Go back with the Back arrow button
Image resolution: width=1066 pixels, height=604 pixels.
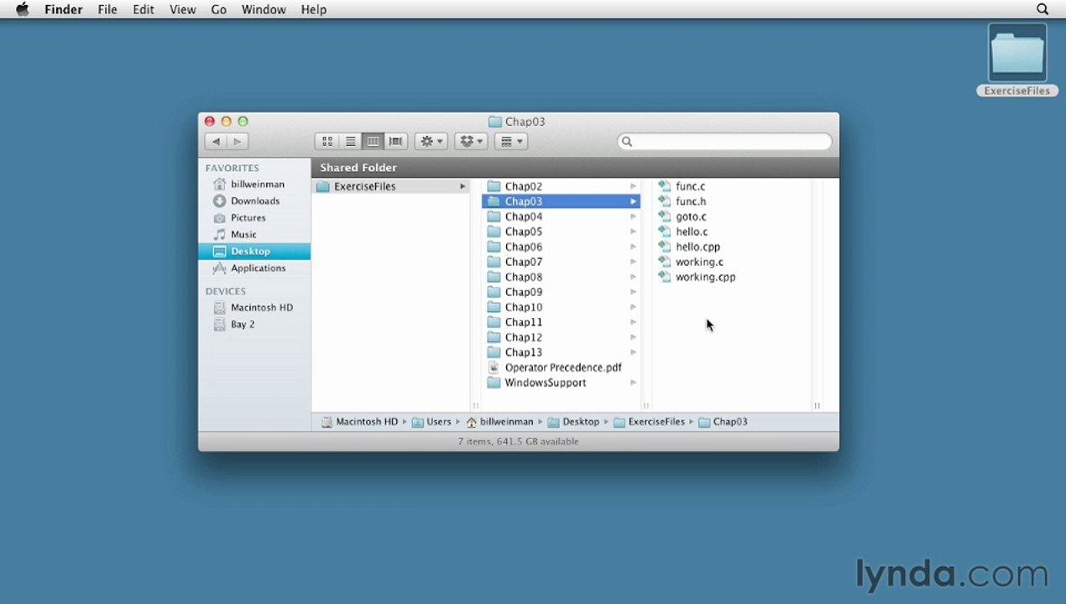click(x=216, y=142)
